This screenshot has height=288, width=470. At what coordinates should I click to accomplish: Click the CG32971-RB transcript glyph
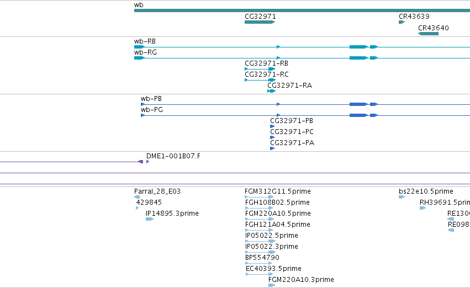[260, 69]
